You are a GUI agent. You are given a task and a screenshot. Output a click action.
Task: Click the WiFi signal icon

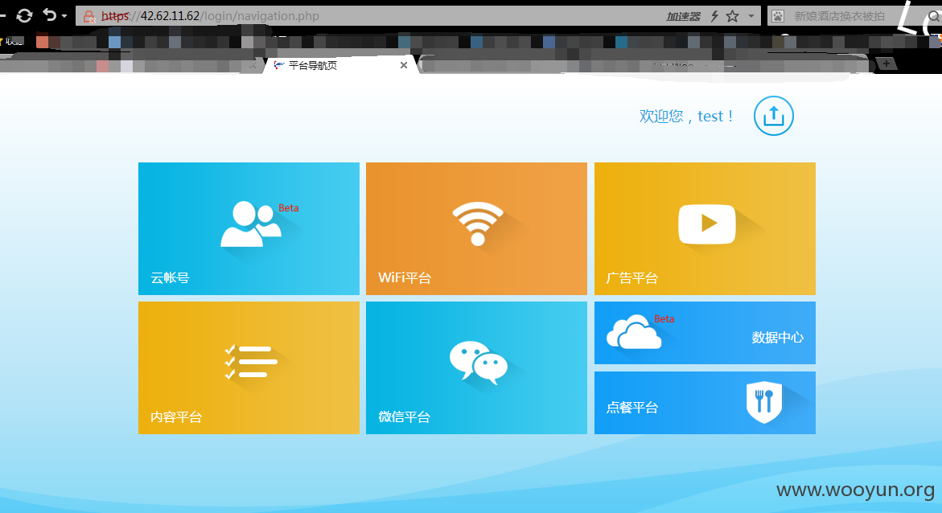478,224
